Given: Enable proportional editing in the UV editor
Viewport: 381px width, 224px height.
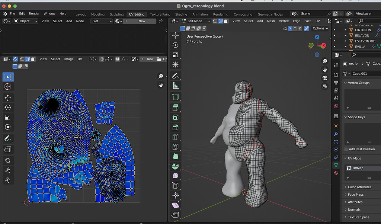Looking at the screenshot, I should coord(117,59).
